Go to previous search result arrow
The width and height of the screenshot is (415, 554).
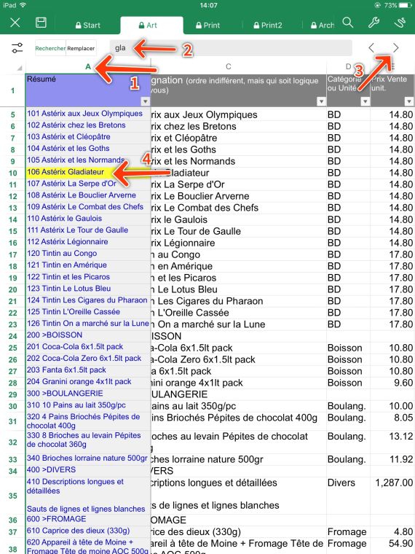(x=371, y=47)
